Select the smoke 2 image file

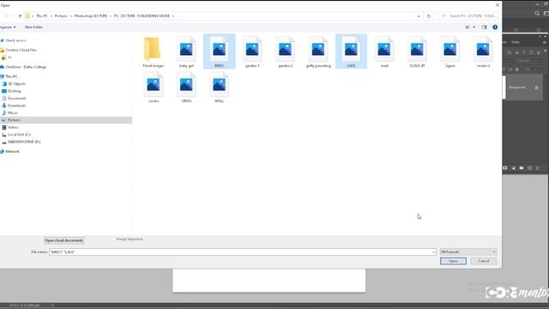click(x=483, y=51)
